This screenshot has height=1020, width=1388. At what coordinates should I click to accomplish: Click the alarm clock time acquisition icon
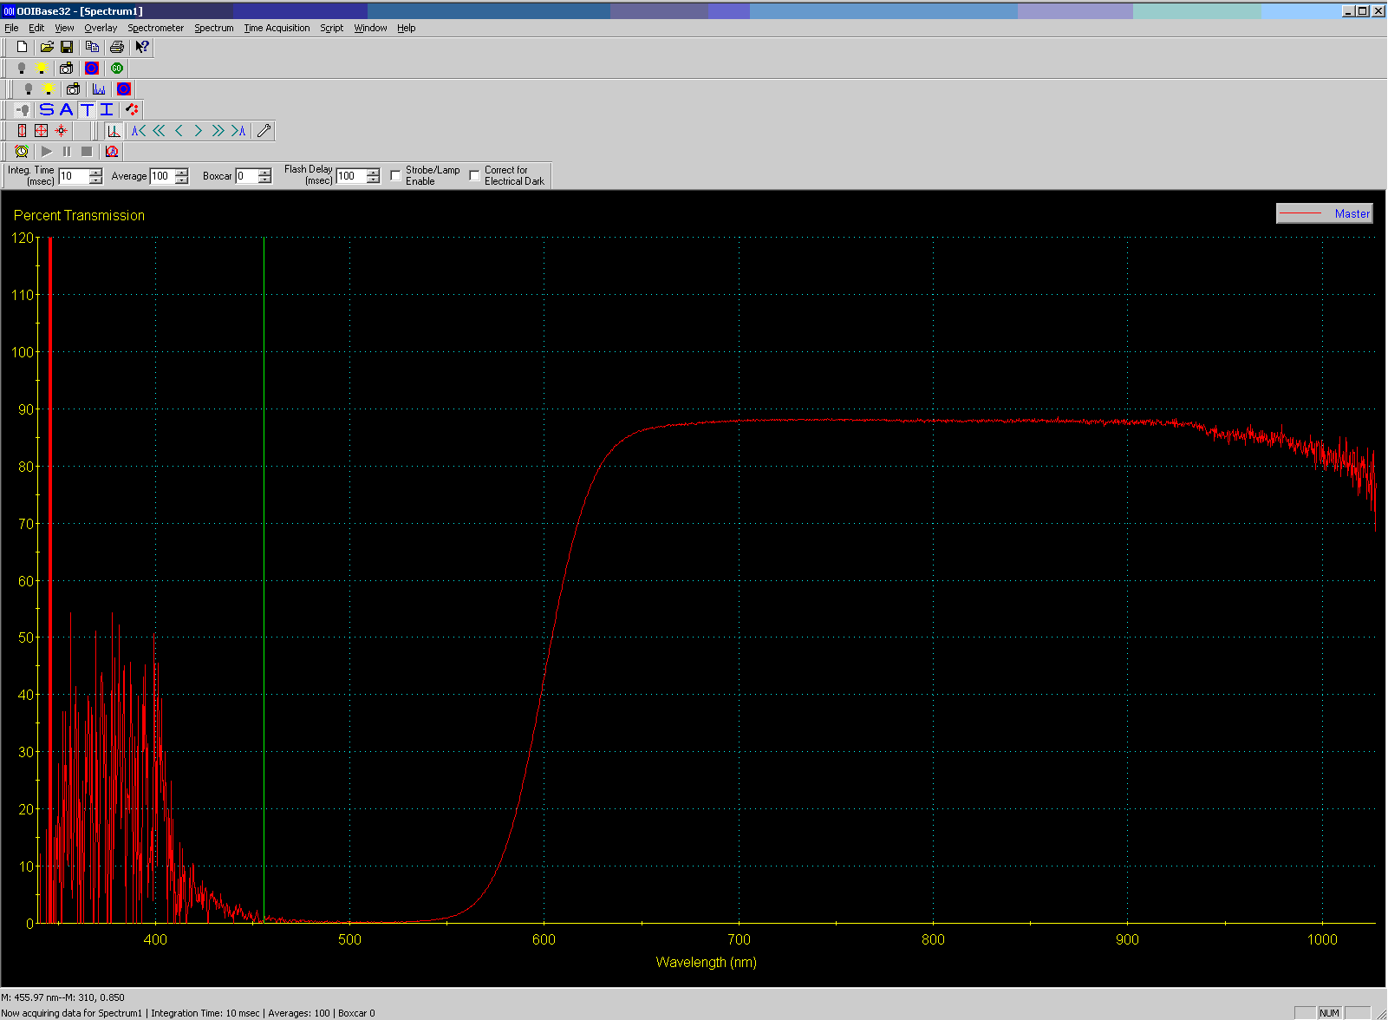pos(22,152)
